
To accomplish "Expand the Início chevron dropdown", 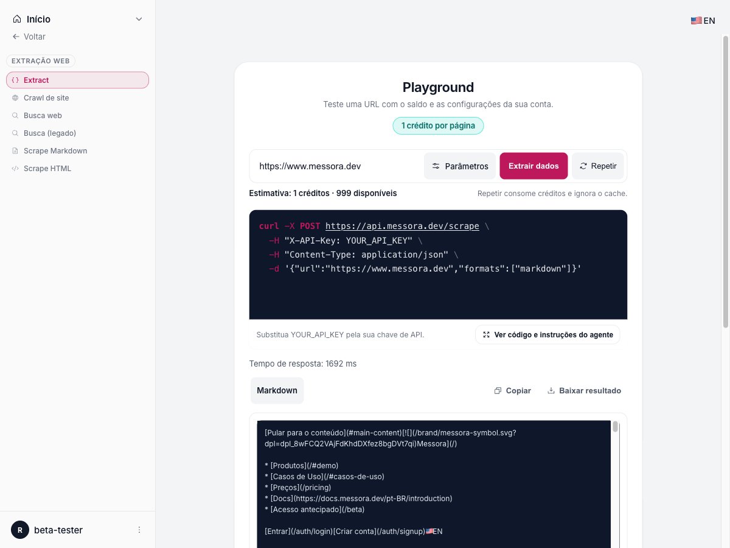I will click(x=139, y=19).
